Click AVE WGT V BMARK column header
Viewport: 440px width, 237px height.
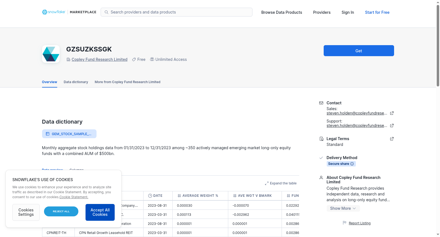(255, 196)
